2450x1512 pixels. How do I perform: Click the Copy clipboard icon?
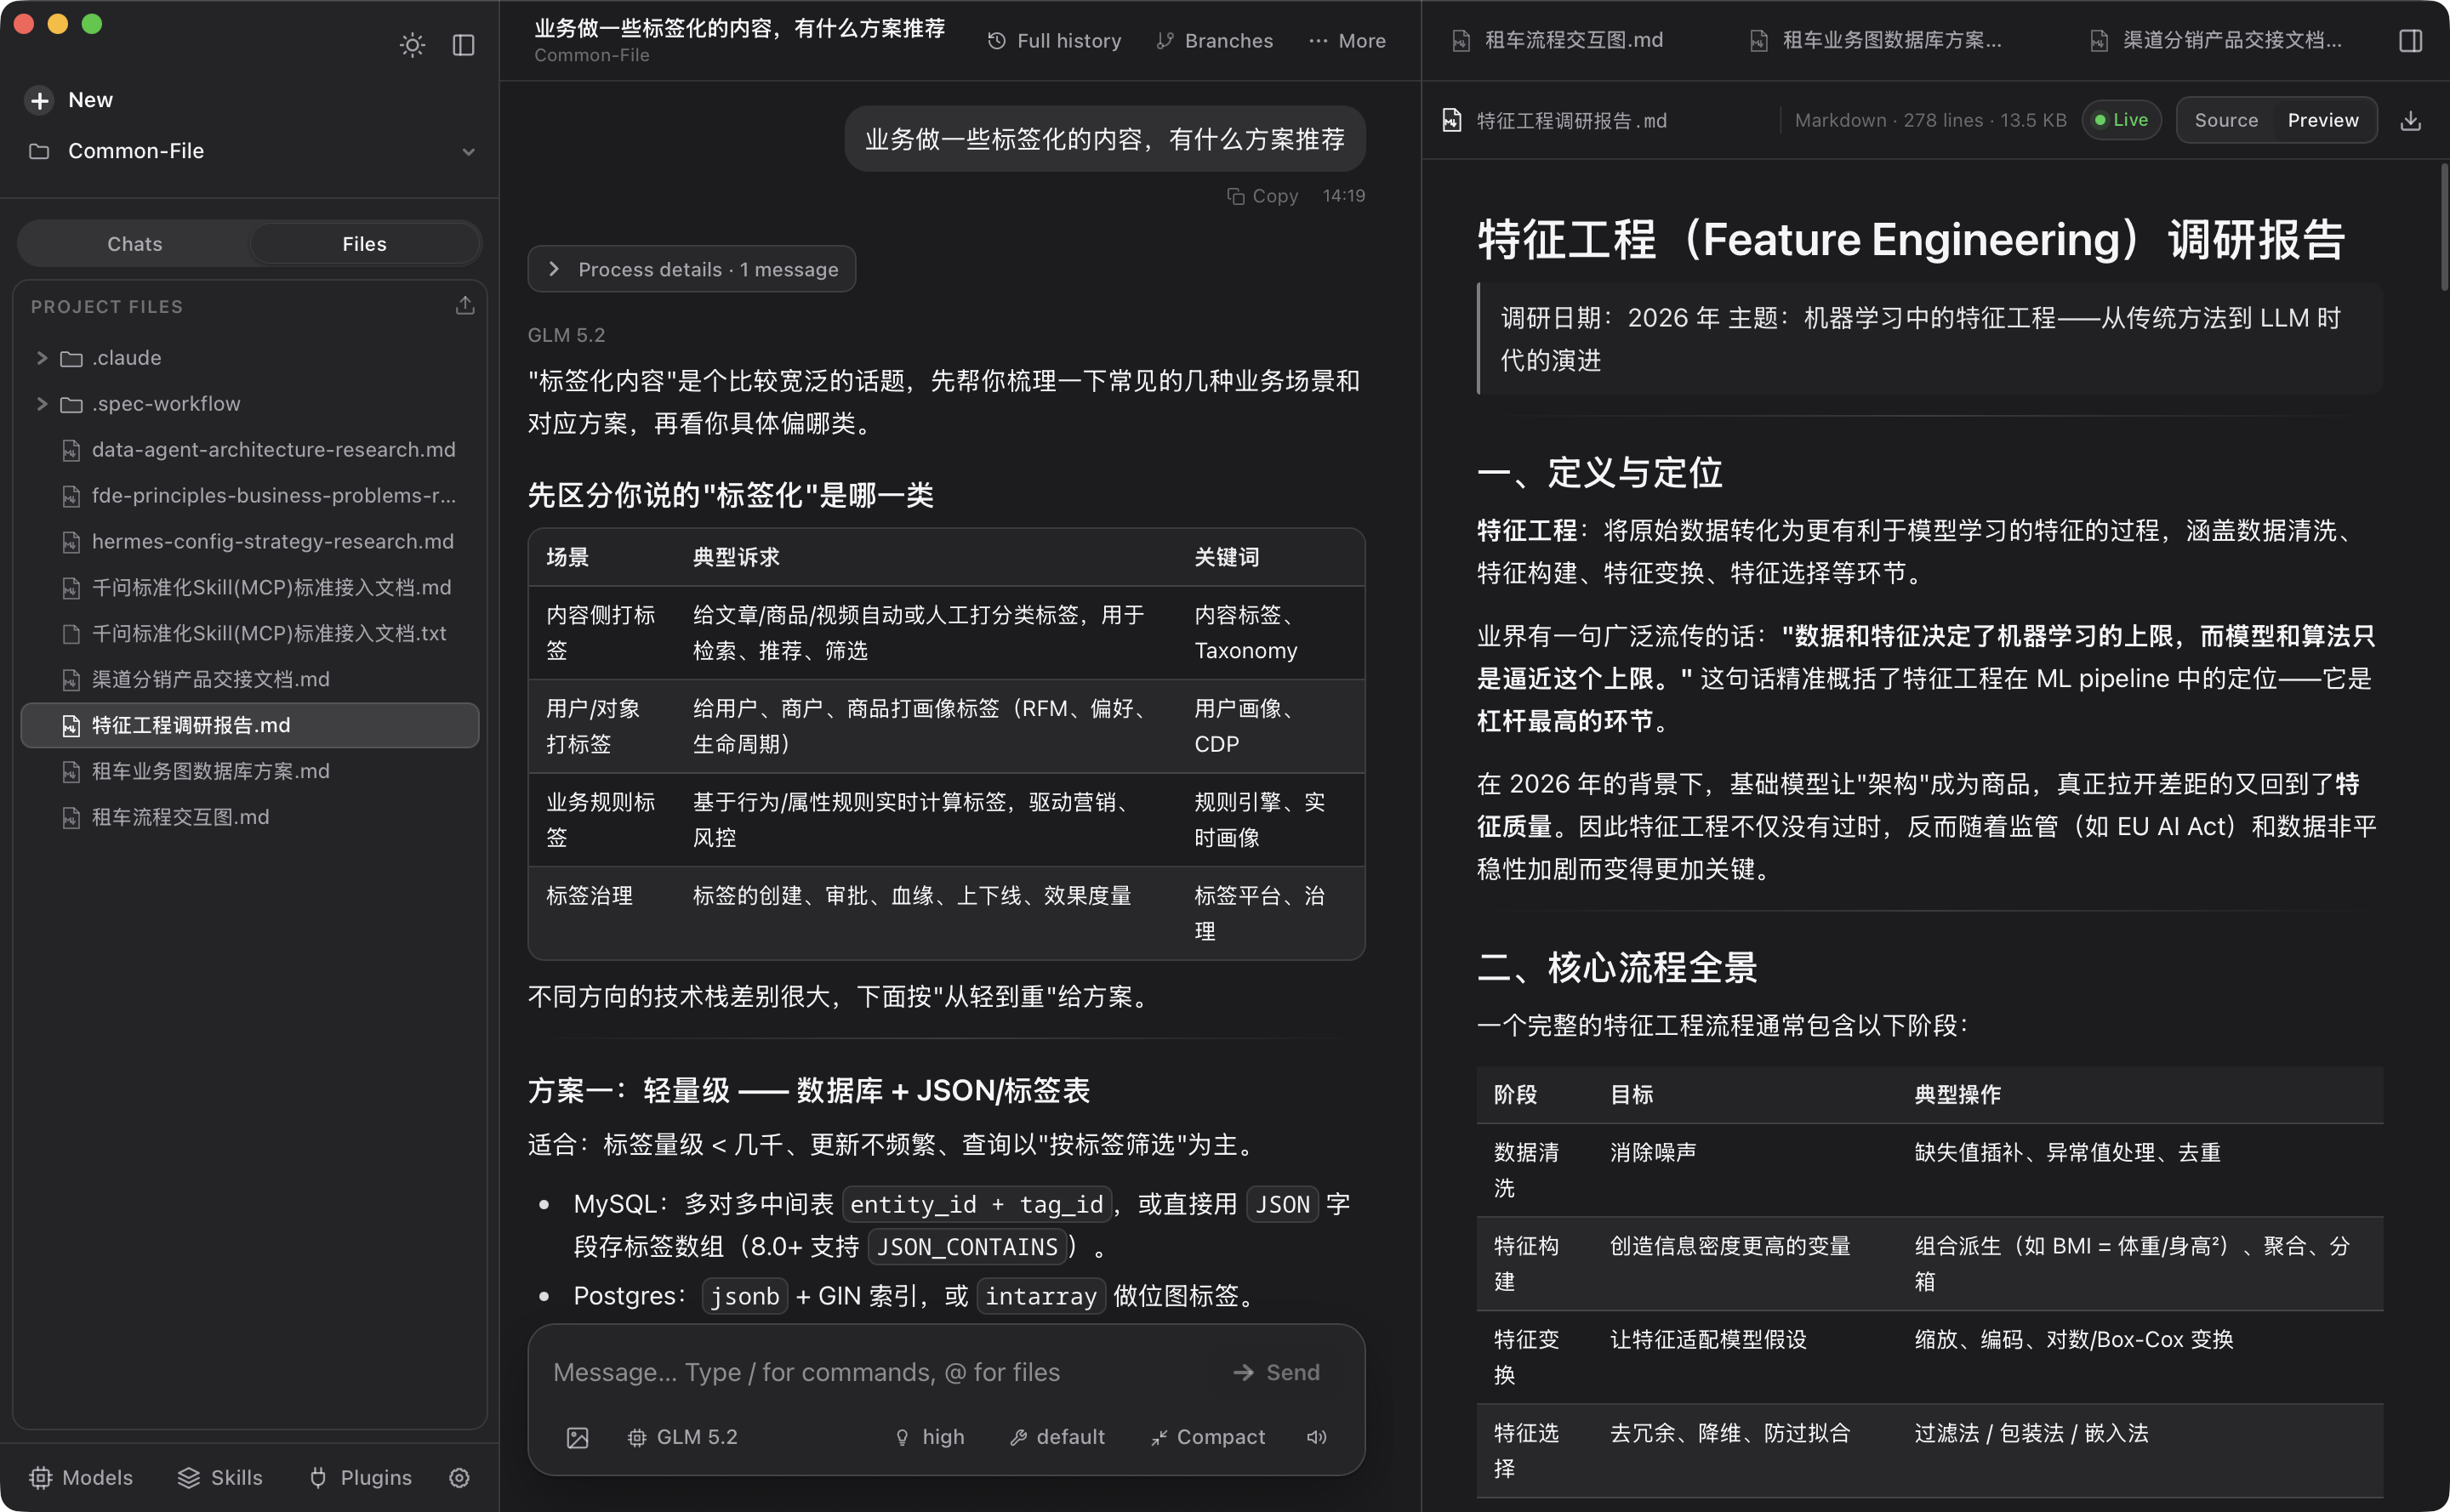1235,196
